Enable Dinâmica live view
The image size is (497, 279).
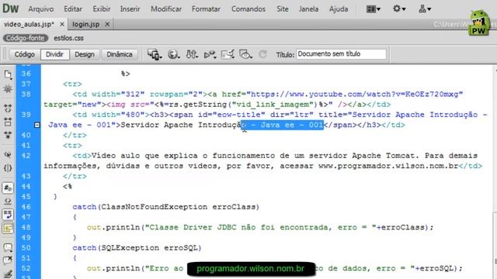click(x=120, y=54)
